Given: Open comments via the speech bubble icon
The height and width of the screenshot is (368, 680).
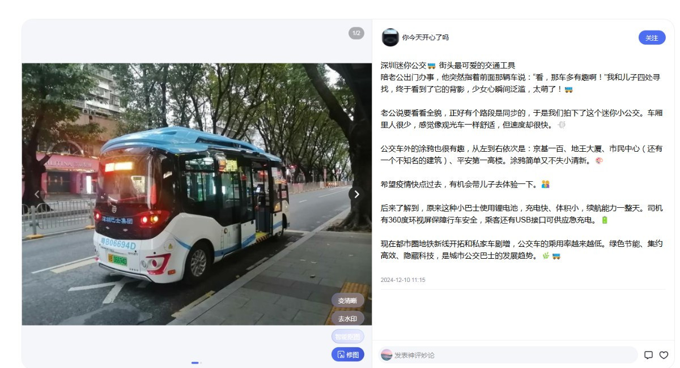Looking at the screenshot, I should point(648,355).
